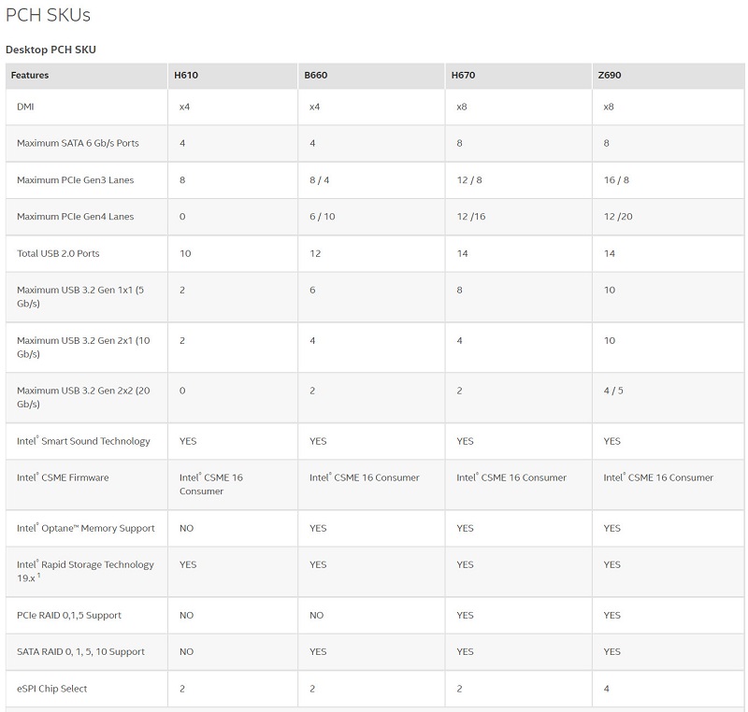The image size is (748, 712).
Task: Select the H610 Intel CSME Firmware cell
Action: tap(211, 484)
